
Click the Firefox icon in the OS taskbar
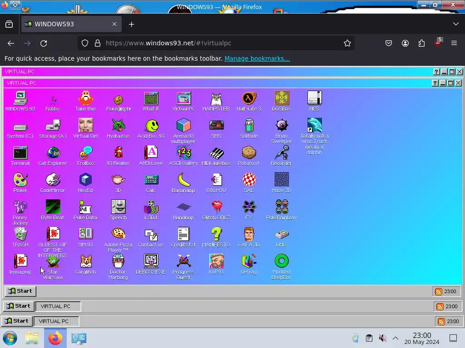55,338
